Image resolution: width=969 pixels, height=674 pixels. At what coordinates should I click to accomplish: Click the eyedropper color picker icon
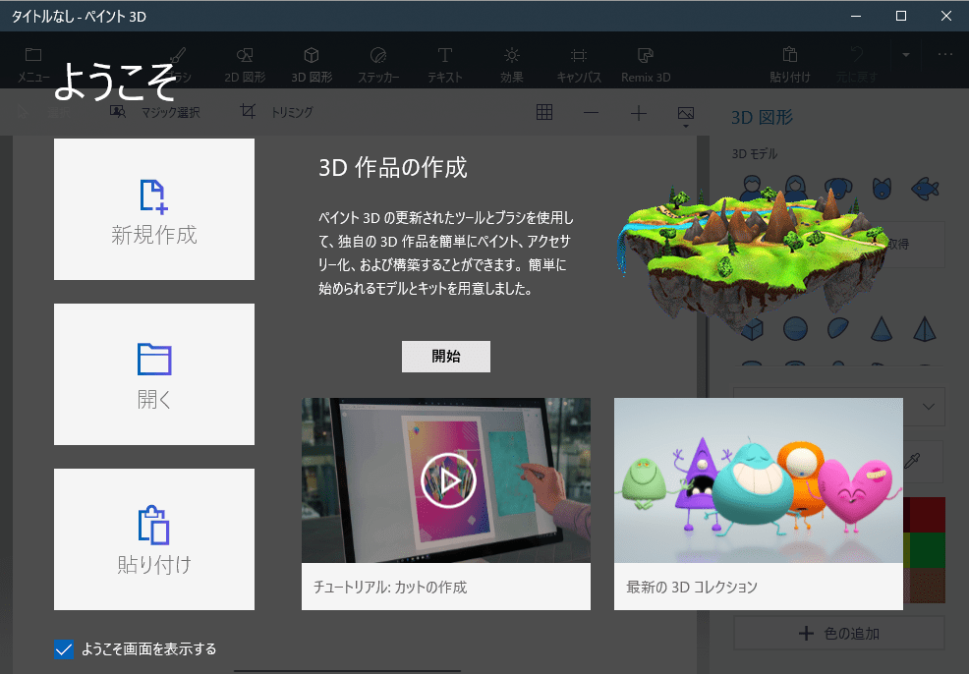(912, 460)
